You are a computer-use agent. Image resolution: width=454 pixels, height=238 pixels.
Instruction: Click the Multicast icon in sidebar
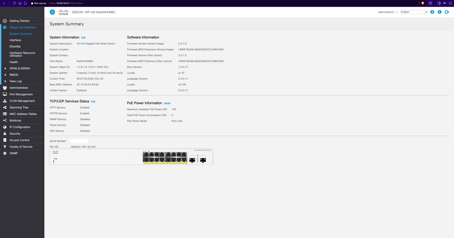(5, 120)
